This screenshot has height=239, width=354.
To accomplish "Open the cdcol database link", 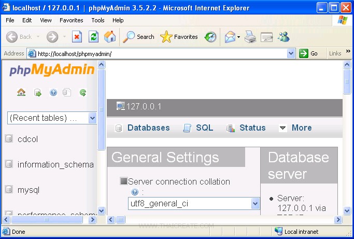I will click(27, 139).
